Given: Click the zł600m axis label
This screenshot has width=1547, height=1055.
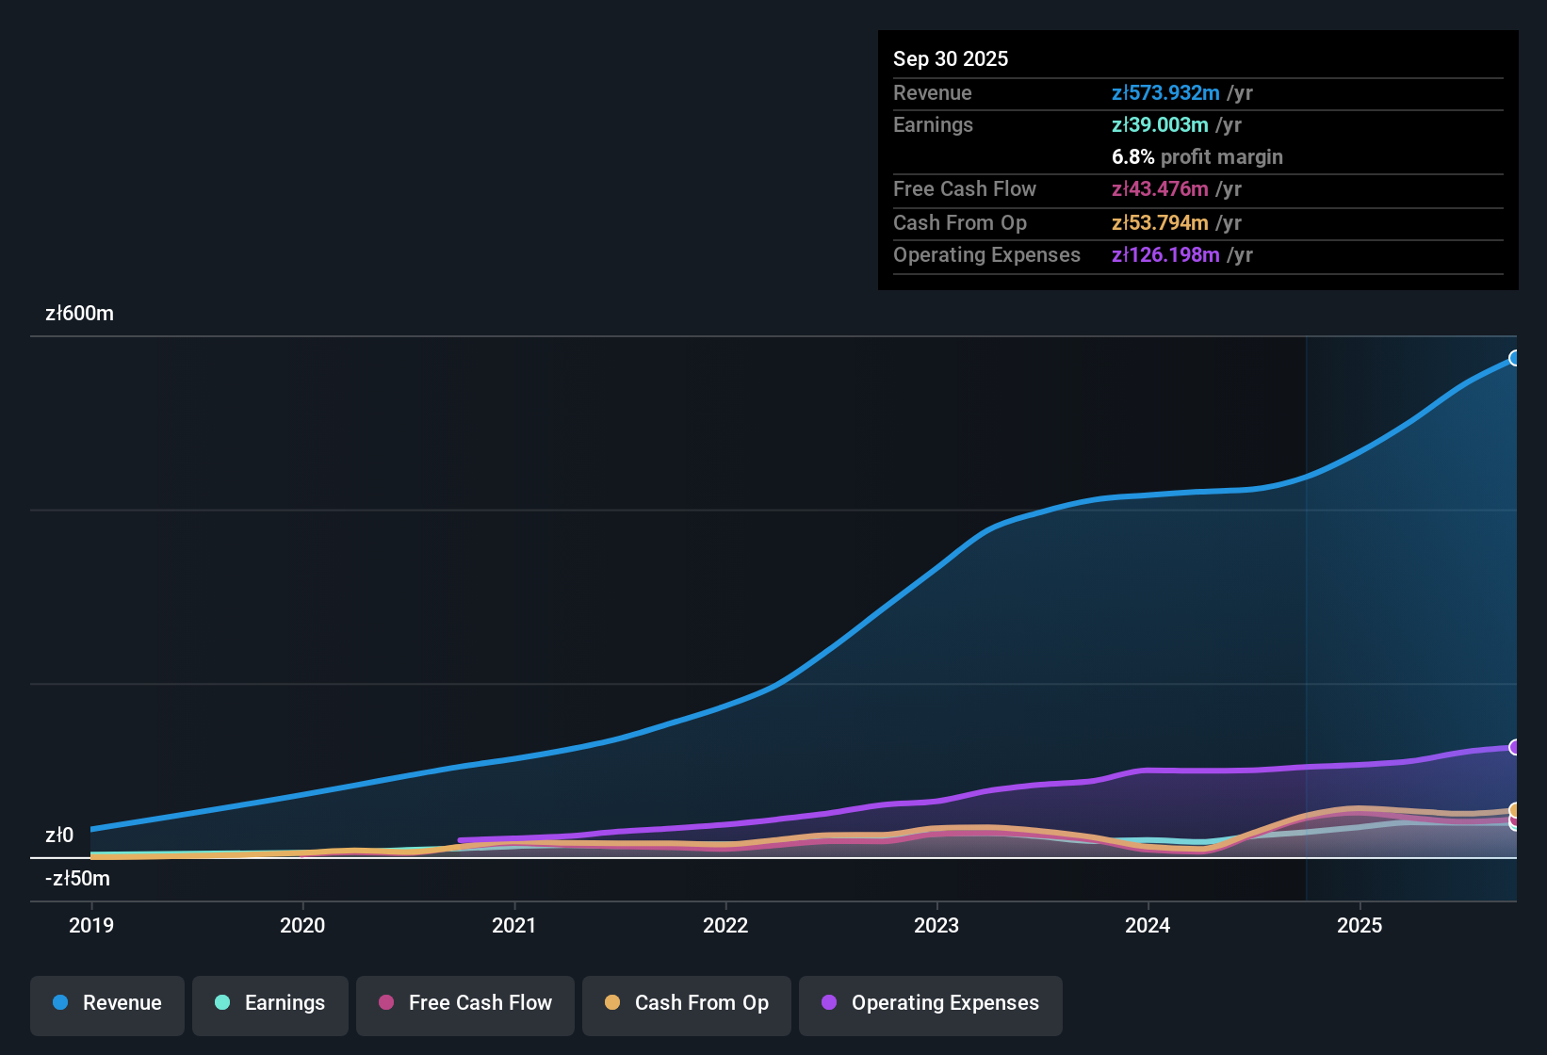Looking at the screenshot, I should 79,313.
